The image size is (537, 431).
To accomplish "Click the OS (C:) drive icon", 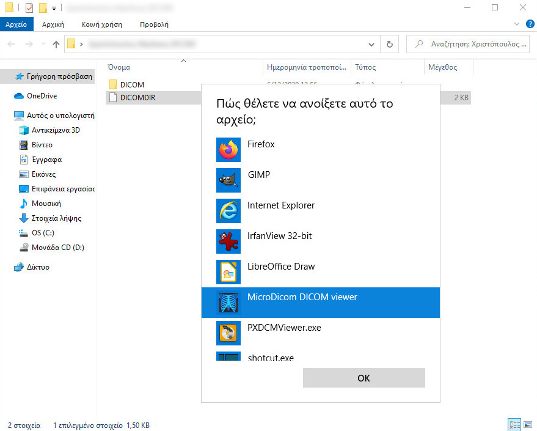I will (x=24, y=233).
